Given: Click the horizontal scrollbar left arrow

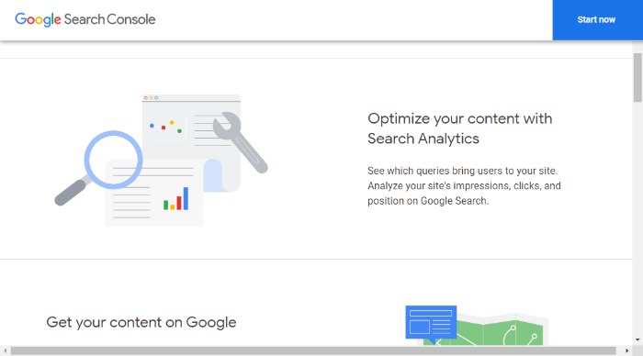Looking at the screenshot, I should [x=5, y=351].
